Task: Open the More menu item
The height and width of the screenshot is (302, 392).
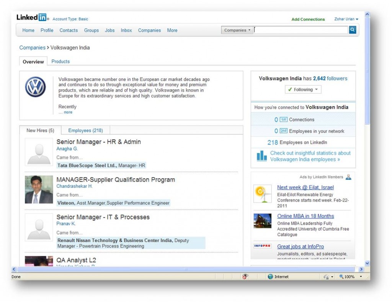Action: pyautogui.click(x=172, y=30)
